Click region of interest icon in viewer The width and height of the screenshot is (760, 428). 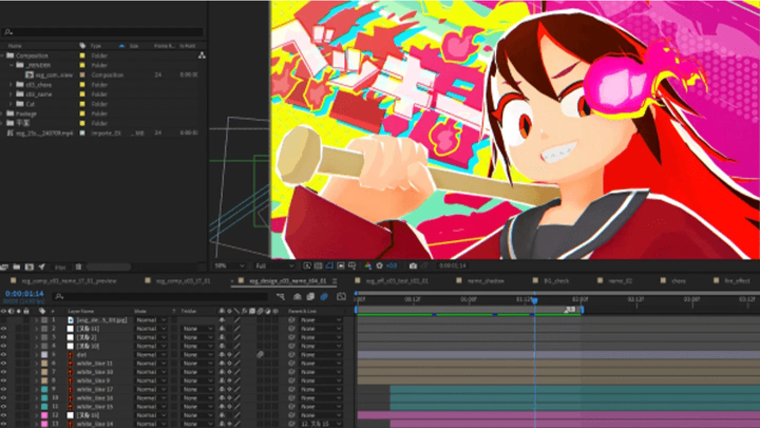(340, 266)
